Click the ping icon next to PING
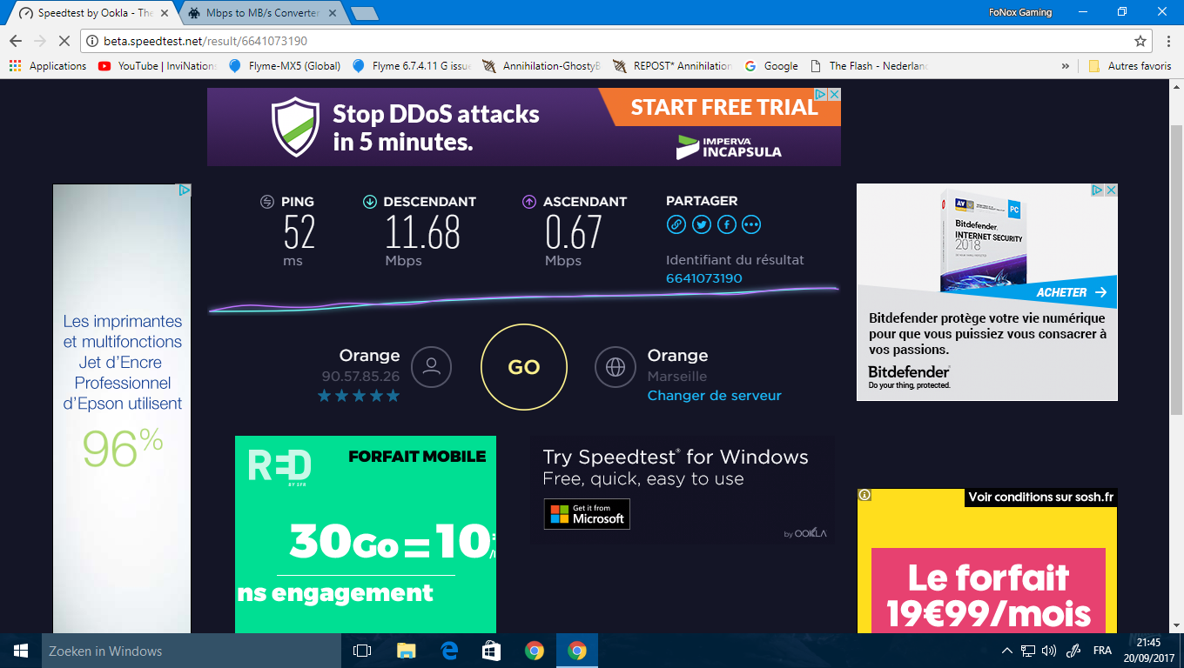The image size is (1184, 668). tap(267, 202)
